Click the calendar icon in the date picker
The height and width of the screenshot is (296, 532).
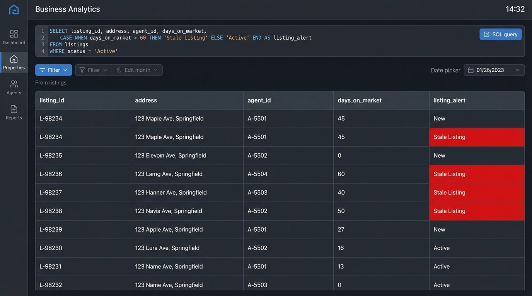click(x=471, y=70)
